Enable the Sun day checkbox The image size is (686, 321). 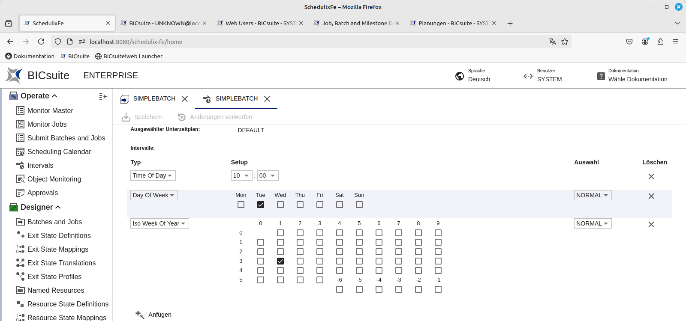tap(359, 205)
